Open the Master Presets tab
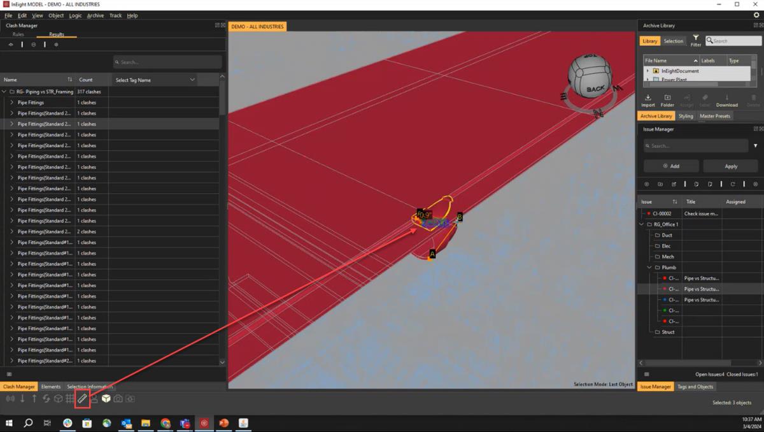The image size is (764, 432). pyautogui.click(x=715, y=116)
